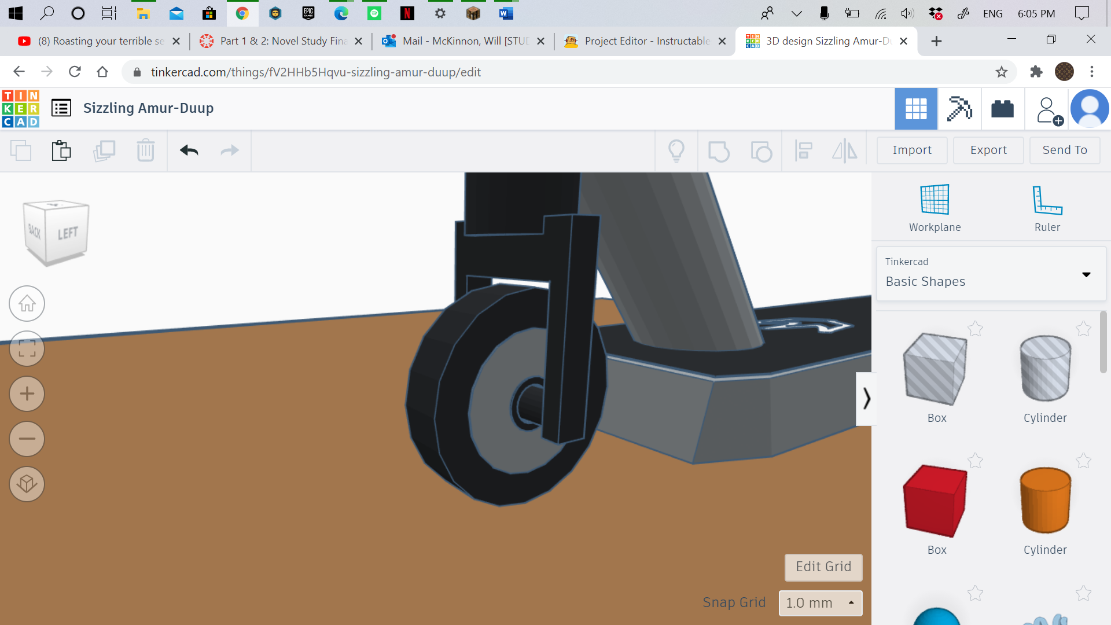Open the Blocks pickaxe mode
The height and width of the screenshot is (625, 1111).
click(959, 109)
